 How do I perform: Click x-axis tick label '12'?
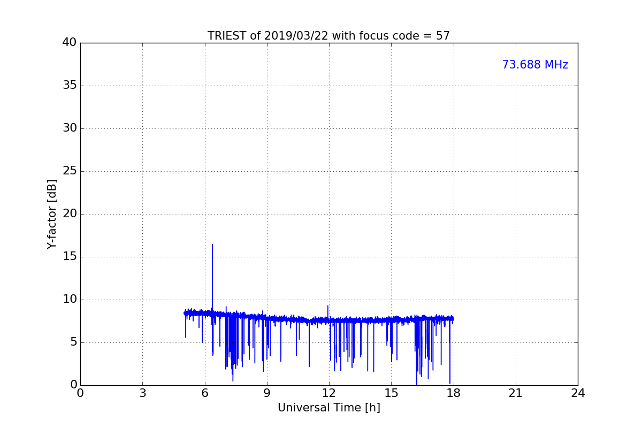pyautogui.click(x=329, y=393)
